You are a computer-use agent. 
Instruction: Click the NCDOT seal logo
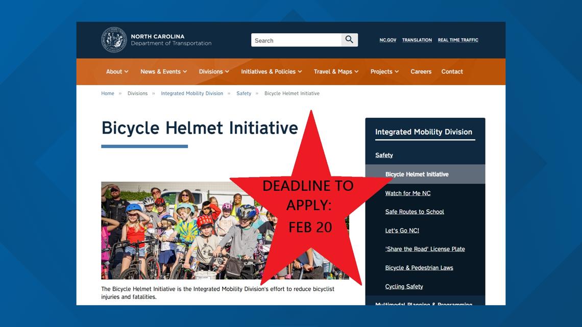pos(114,39)
